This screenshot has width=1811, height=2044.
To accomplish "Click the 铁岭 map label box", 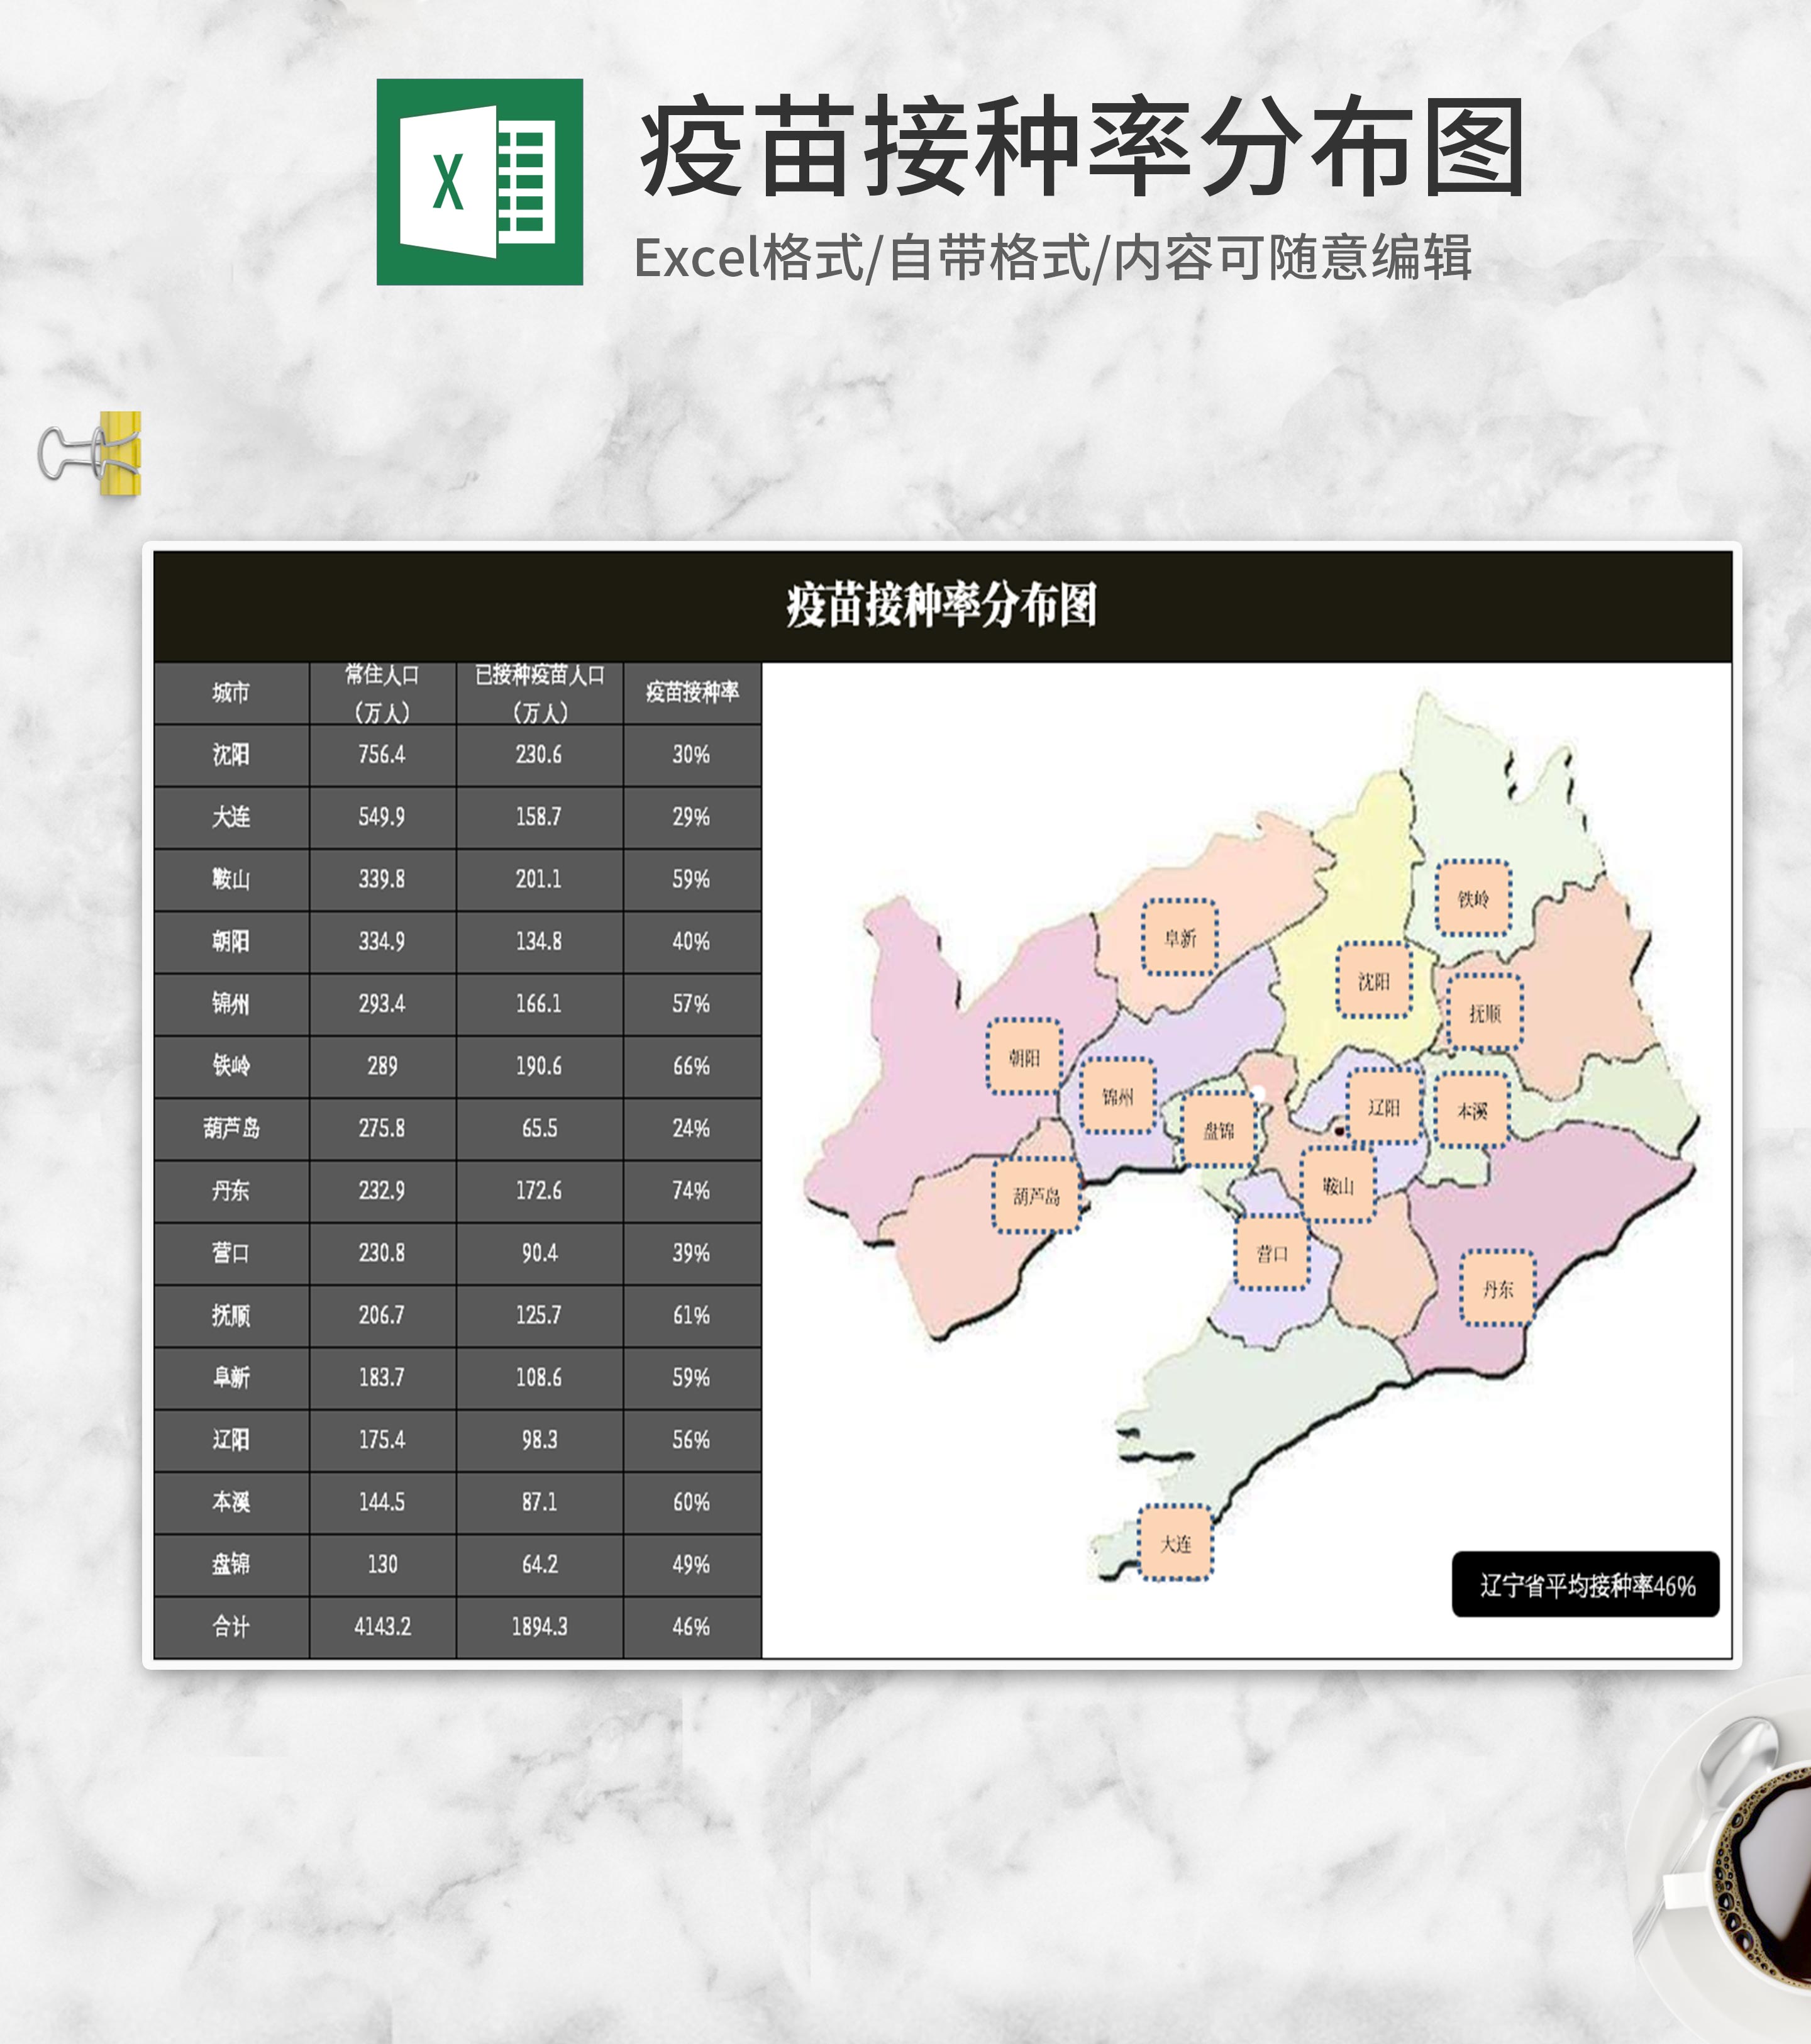I will (1473, 898).
